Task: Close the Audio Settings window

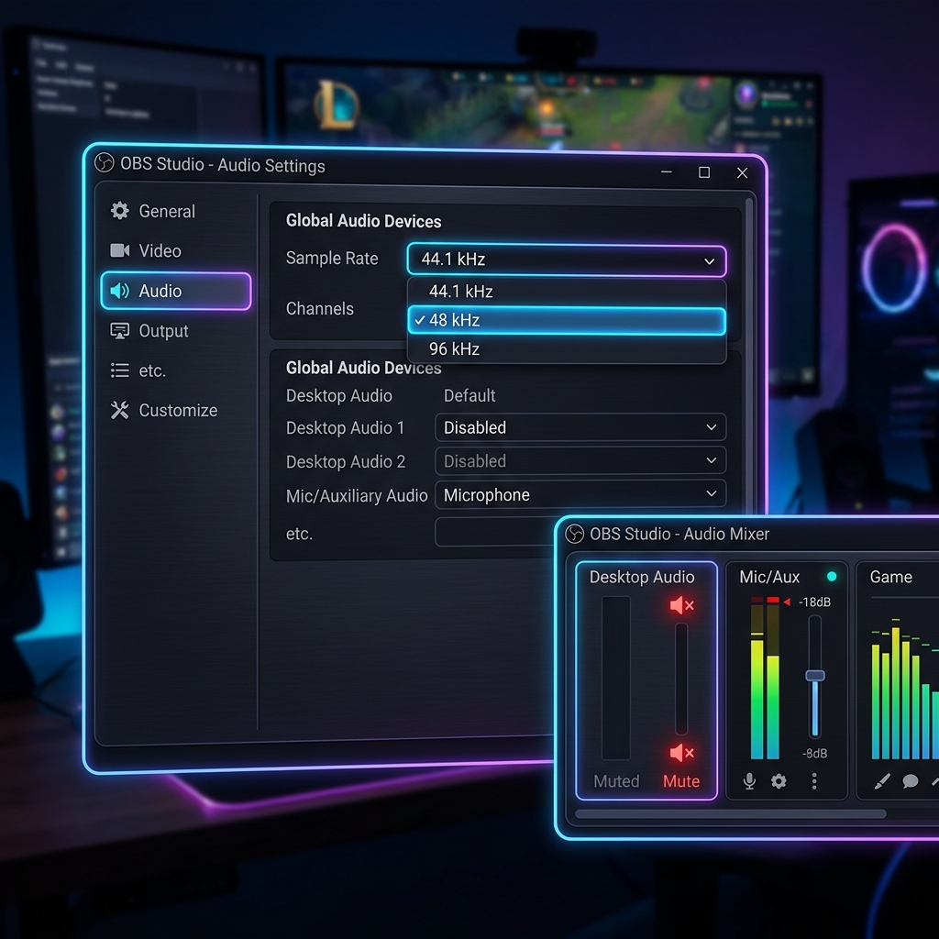Action: click(x=742, y=173)
